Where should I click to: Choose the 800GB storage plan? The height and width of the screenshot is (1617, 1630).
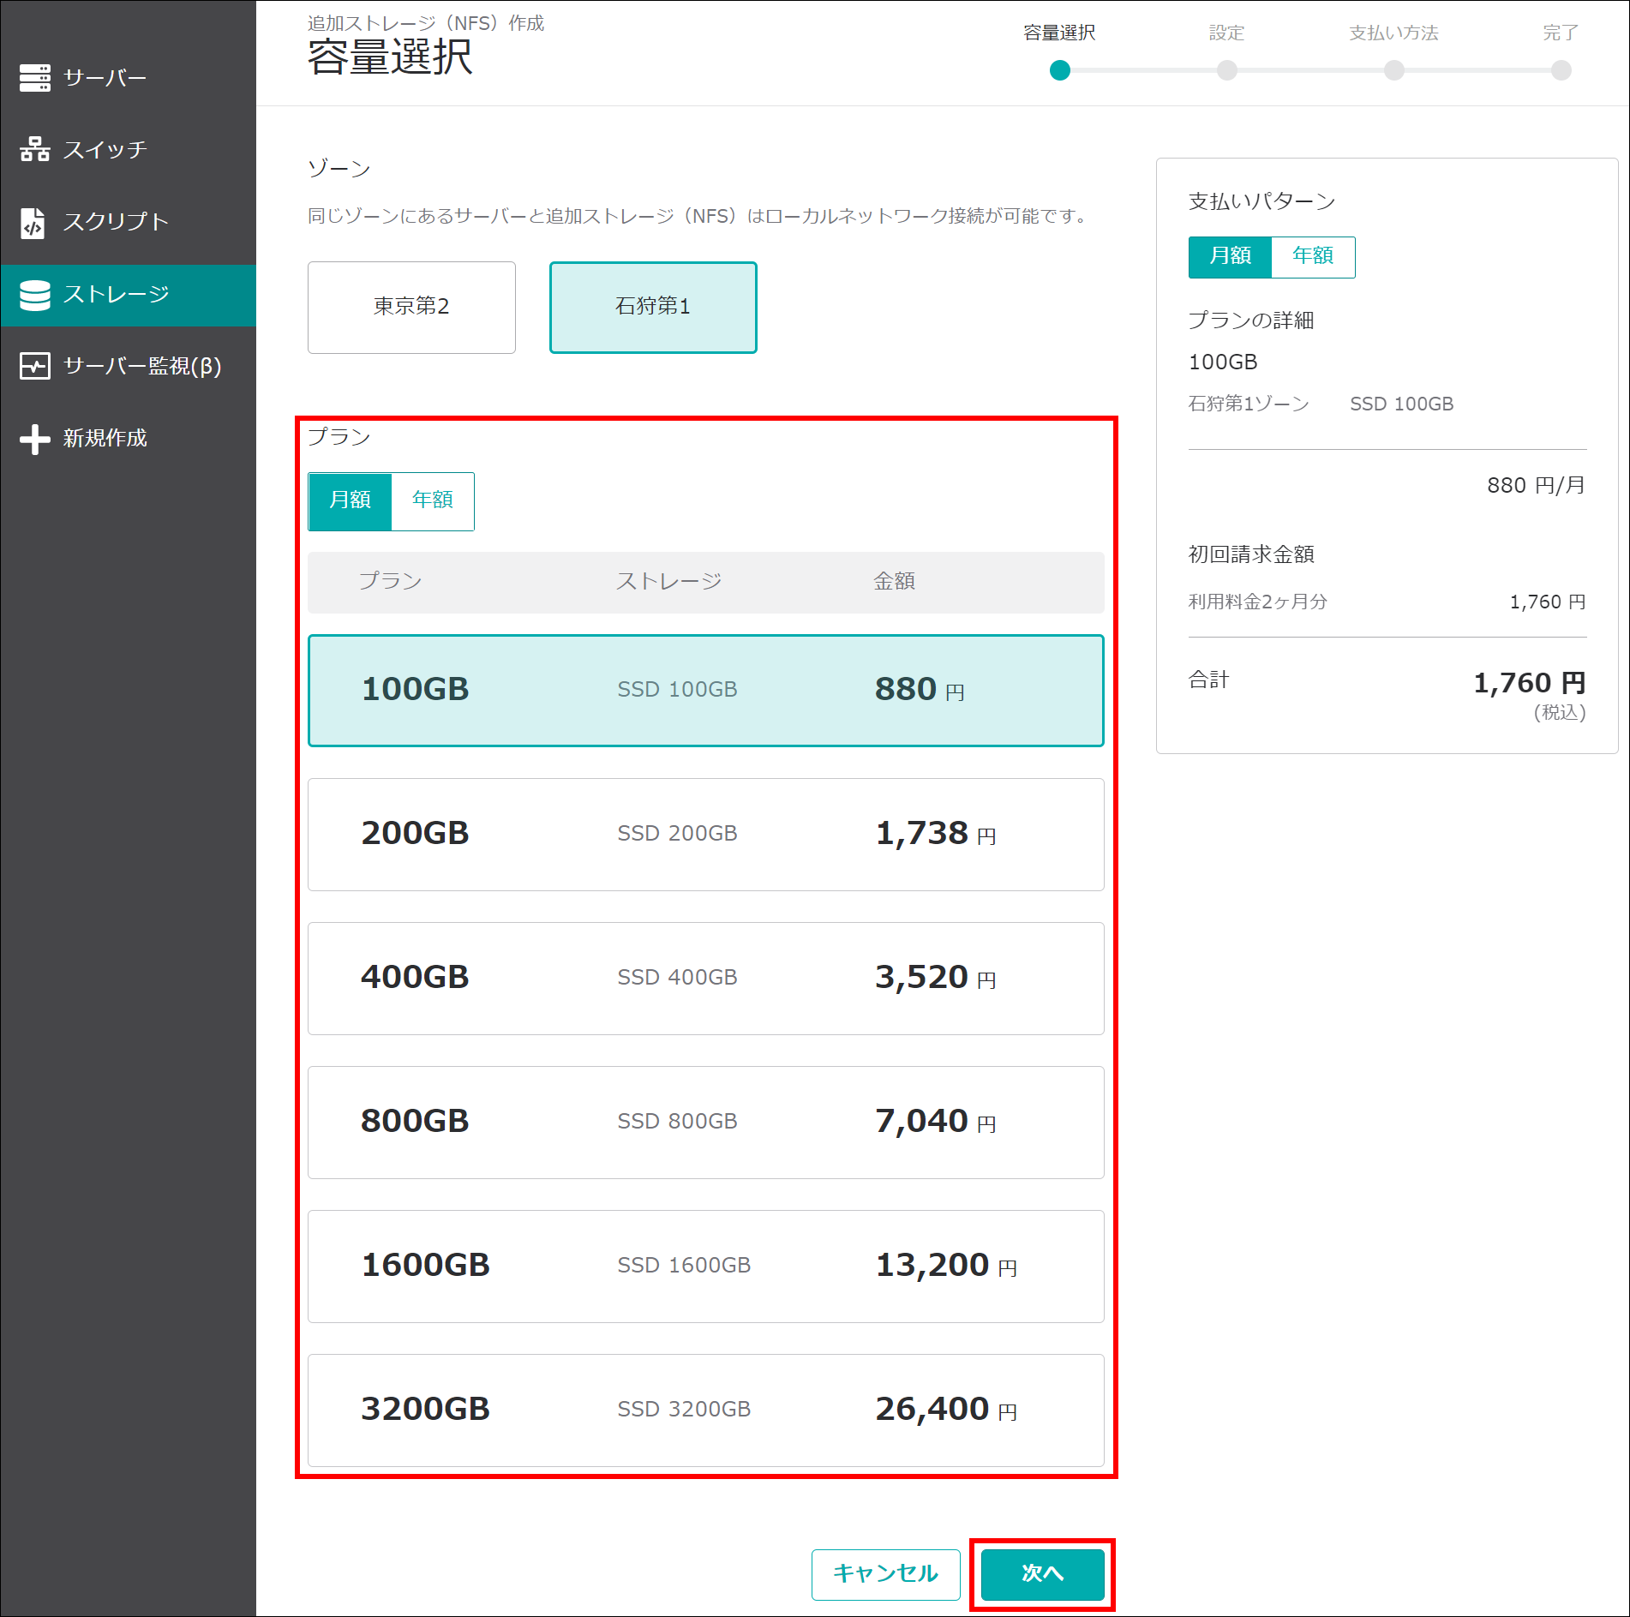point(705,1122)
